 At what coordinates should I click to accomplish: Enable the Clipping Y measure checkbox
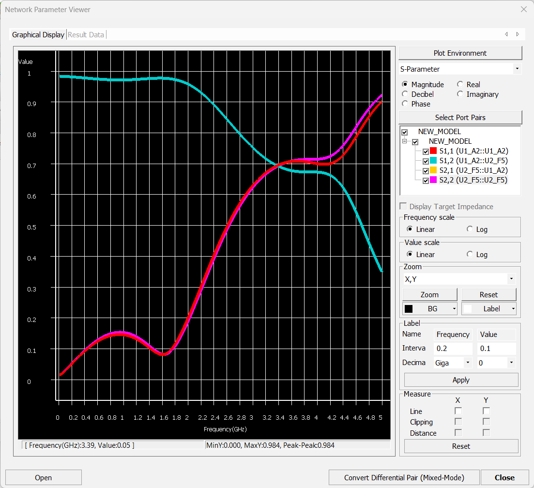tap(487, 422)
